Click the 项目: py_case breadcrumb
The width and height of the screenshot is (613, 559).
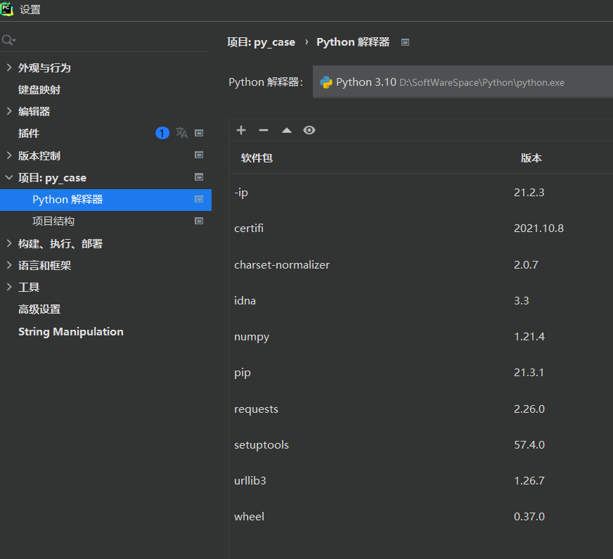point(262,42)
